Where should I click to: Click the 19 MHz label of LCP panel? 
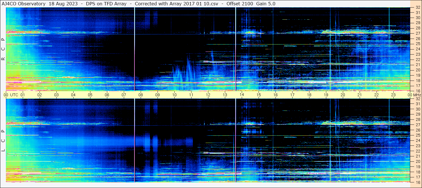(x=418, y=167)
